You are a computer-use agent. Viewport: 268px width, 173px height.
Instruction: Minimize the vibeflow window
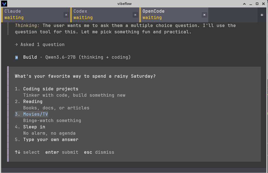click(x=251, y=4)
